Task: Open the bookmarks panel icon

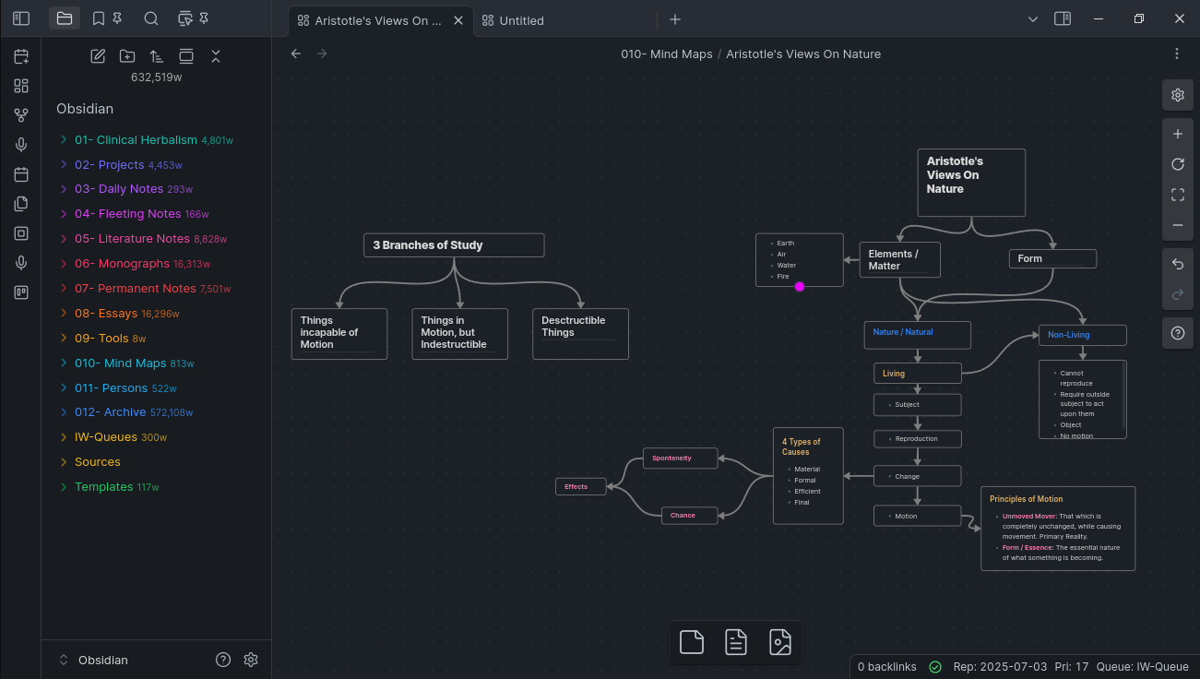Action: [x=99, y=18]
